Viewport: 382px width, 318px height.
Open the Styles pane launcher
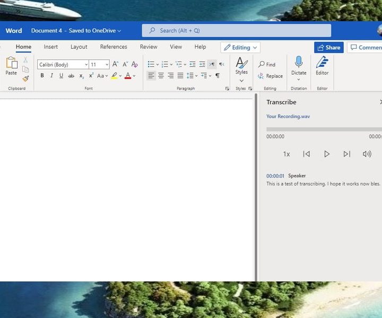point(250,89)
